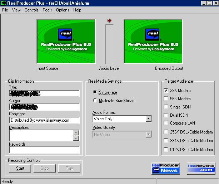The width and height of the screenshot is (219, 184).
Task: Click into the Description text area
Action: tap(41, 135)
